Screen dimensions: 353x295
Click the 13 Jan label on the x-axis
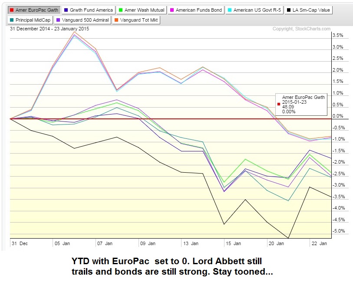pyautogui.click(x=191, y=243)
